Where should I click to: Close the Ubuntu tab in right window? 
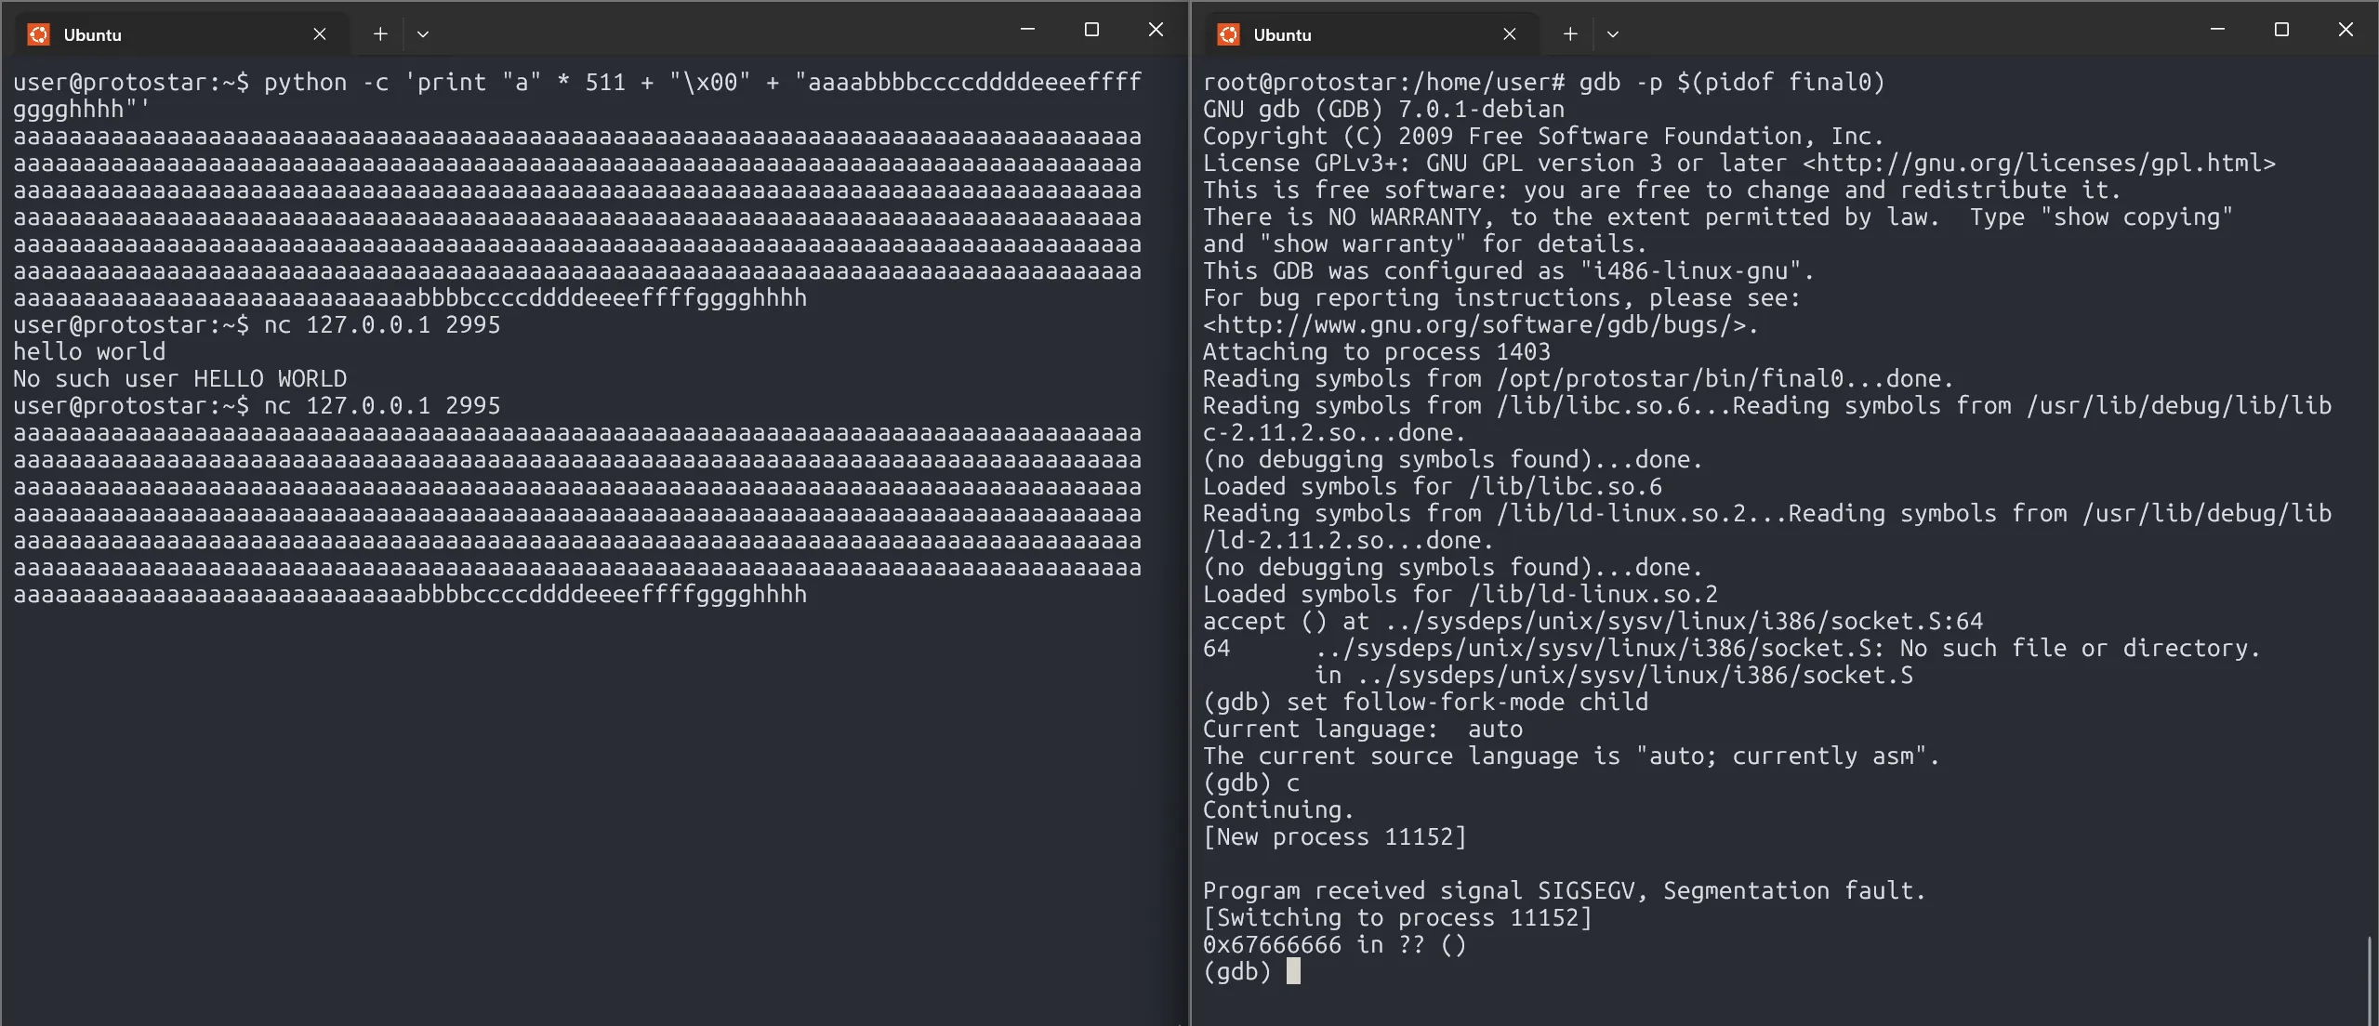(1510, 34)
